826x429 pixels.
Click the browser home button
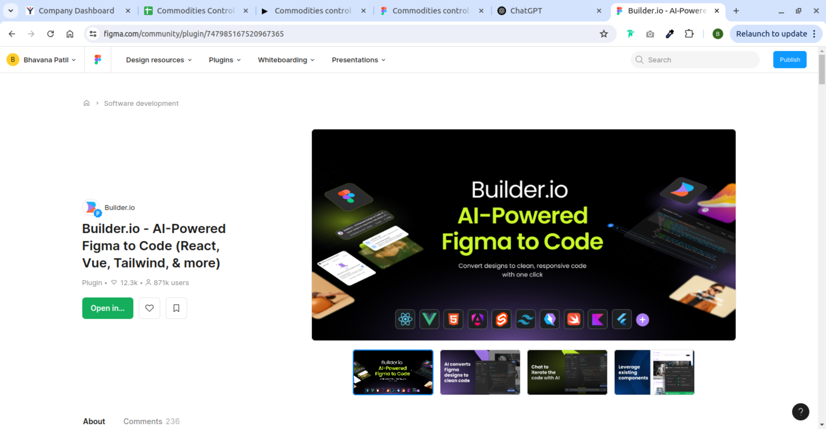[70, 34]
